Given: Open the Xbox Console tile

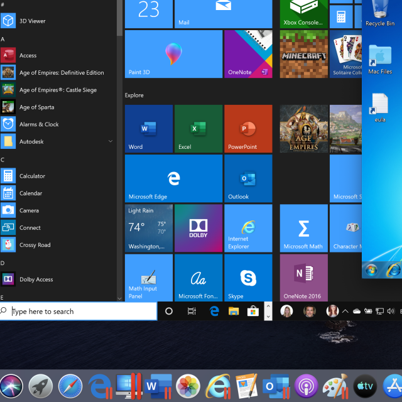Looking at the screenshot, I should pos(304,14).
